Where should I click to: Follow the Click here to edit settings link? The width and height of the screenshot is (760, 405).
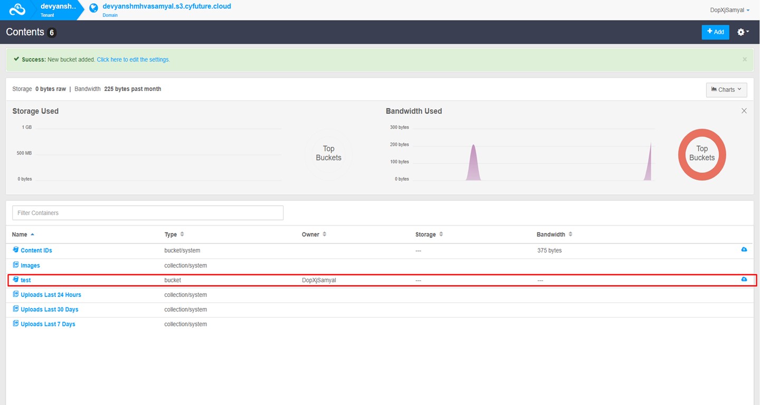133,60
